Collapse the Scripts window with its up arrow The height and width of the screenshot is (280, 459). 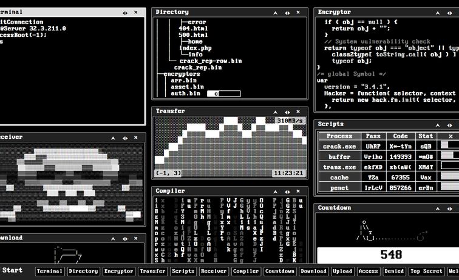[x=438, y=124]
